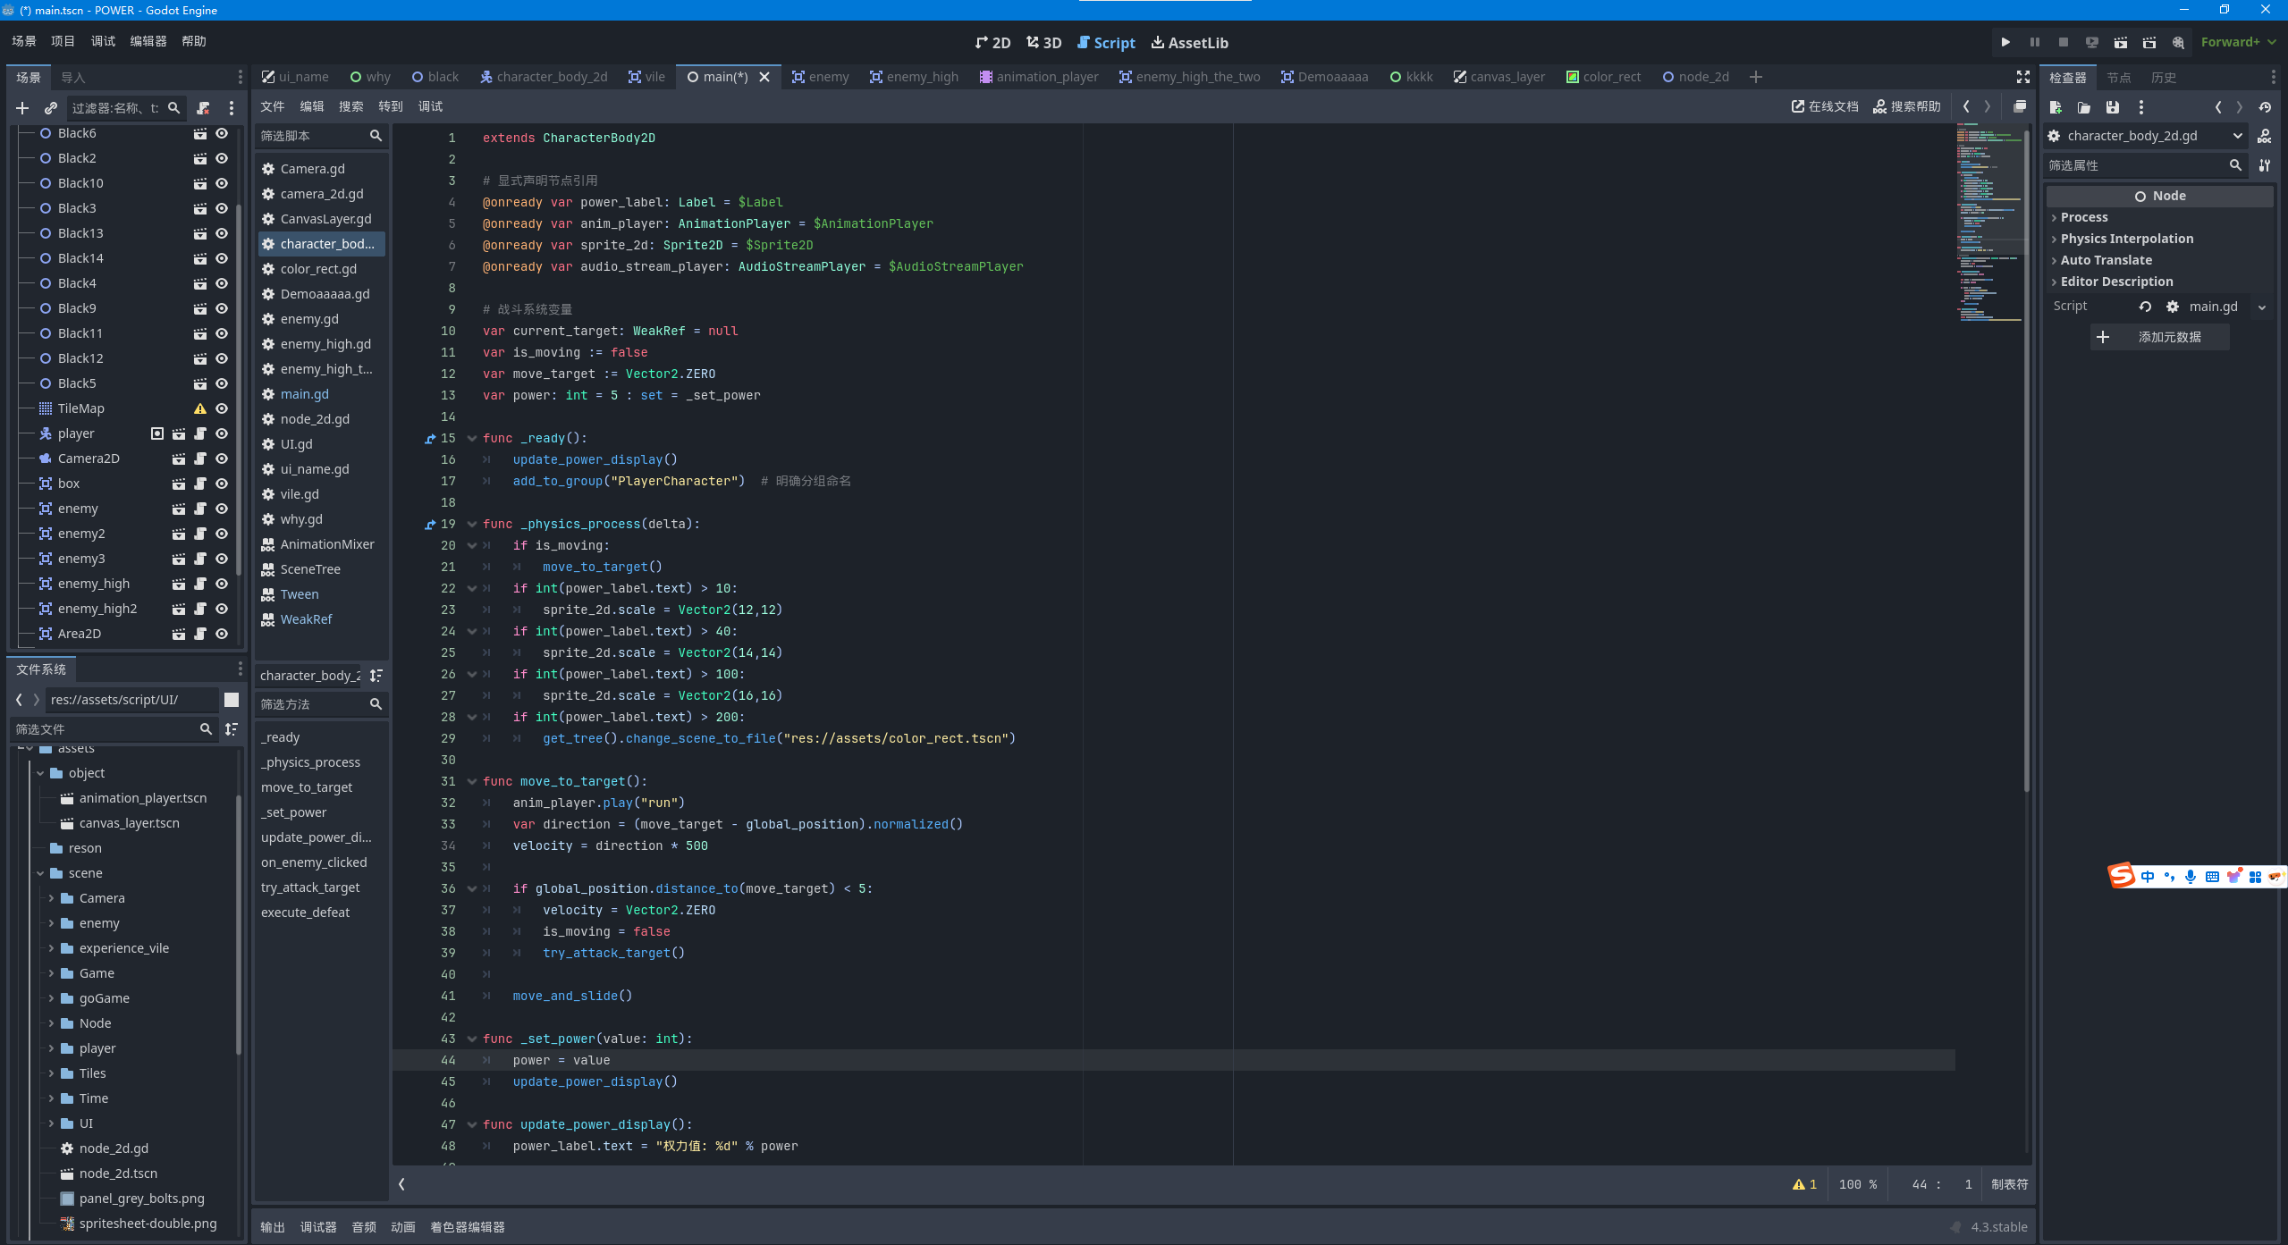Click the save resource icon in inspector
The image size is (2288, 1245).
pos(2113,107)
